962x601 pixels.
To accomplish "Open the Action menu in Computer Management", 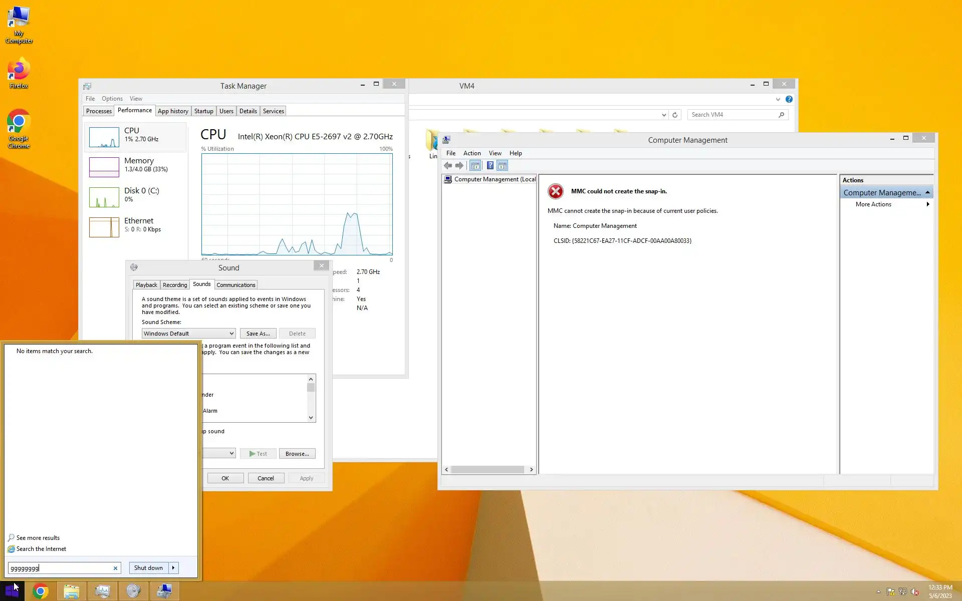I will 471,153.
